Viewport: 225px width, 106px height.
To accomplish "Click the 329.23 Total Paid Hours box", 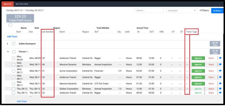I will 20,18.
